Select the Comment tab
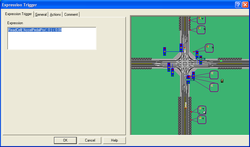 coord(71,15)
